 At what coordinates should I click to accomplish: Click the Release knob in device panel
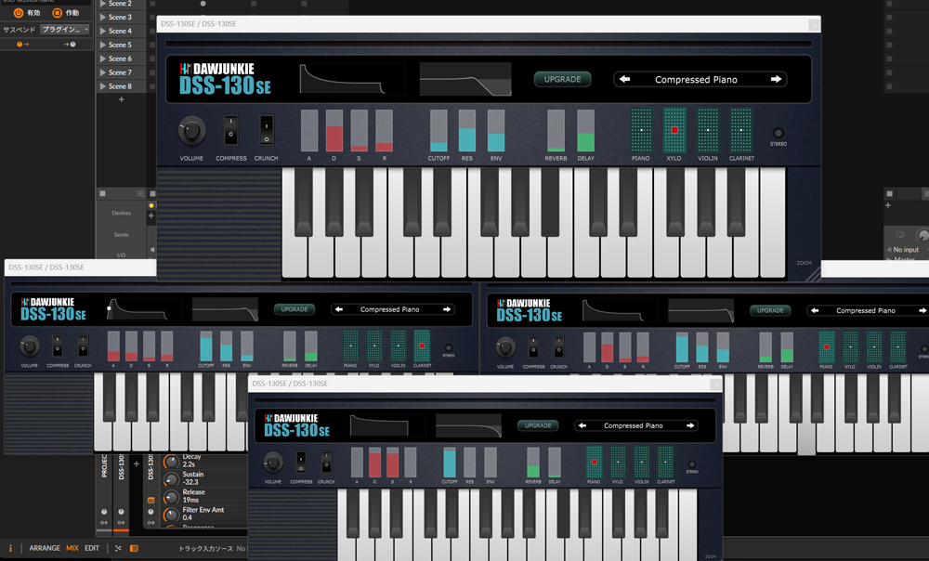171,497
